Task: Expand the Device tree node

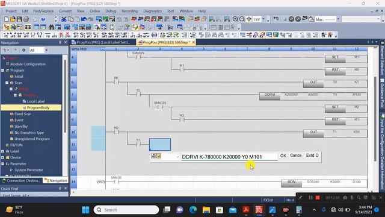Action: (x=2, y=157)
